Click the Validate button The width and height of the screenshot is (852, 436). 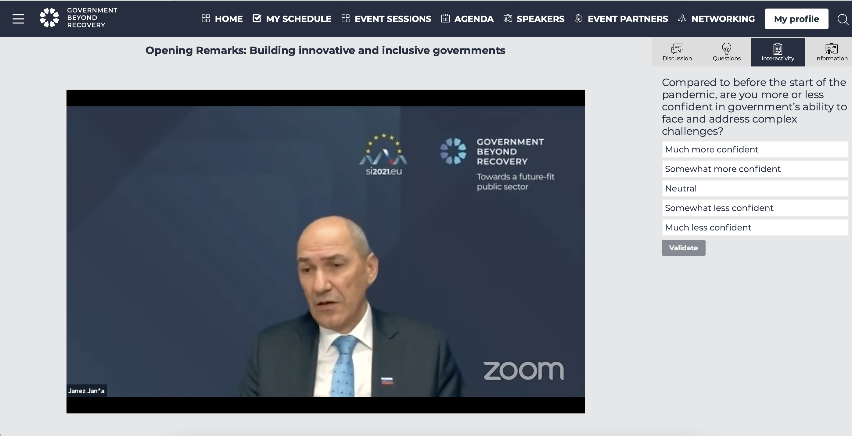point(683,248)
